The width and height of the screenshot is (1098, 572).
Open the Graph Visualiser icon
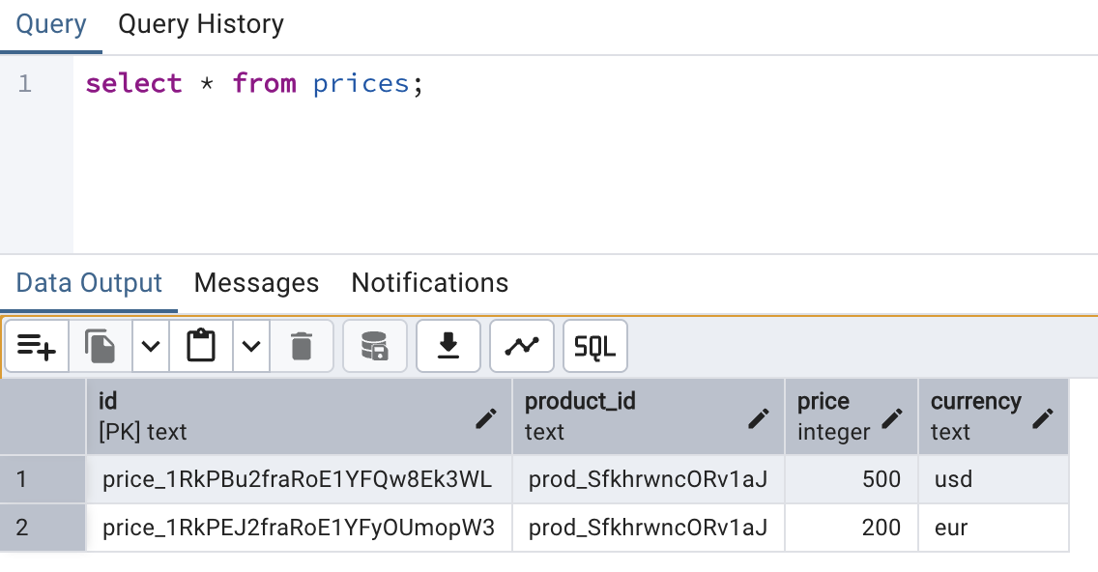522,346
